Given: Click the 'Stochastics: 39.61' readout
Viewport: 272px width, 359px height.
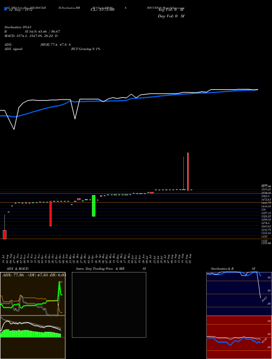Looking at the screenshot, I should 18,27.
